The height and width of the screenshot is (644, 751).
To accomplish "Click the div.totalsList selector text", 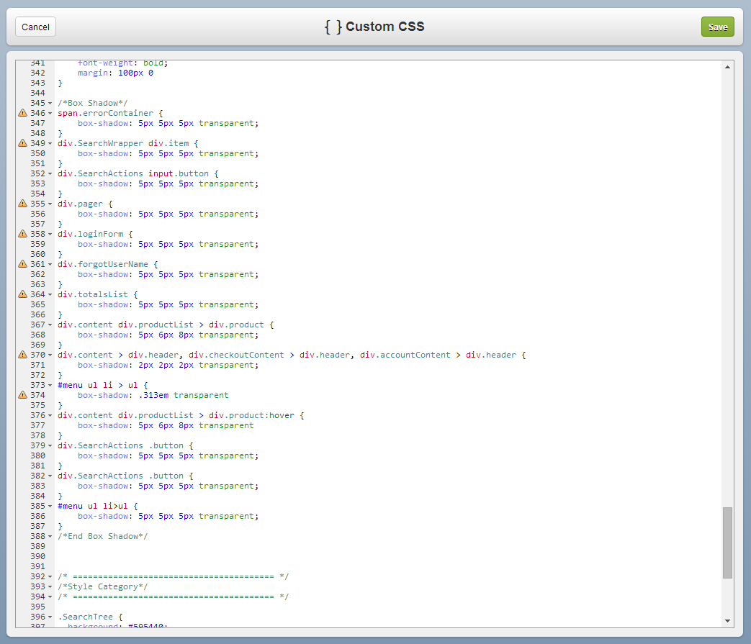I will coord(93,294).
